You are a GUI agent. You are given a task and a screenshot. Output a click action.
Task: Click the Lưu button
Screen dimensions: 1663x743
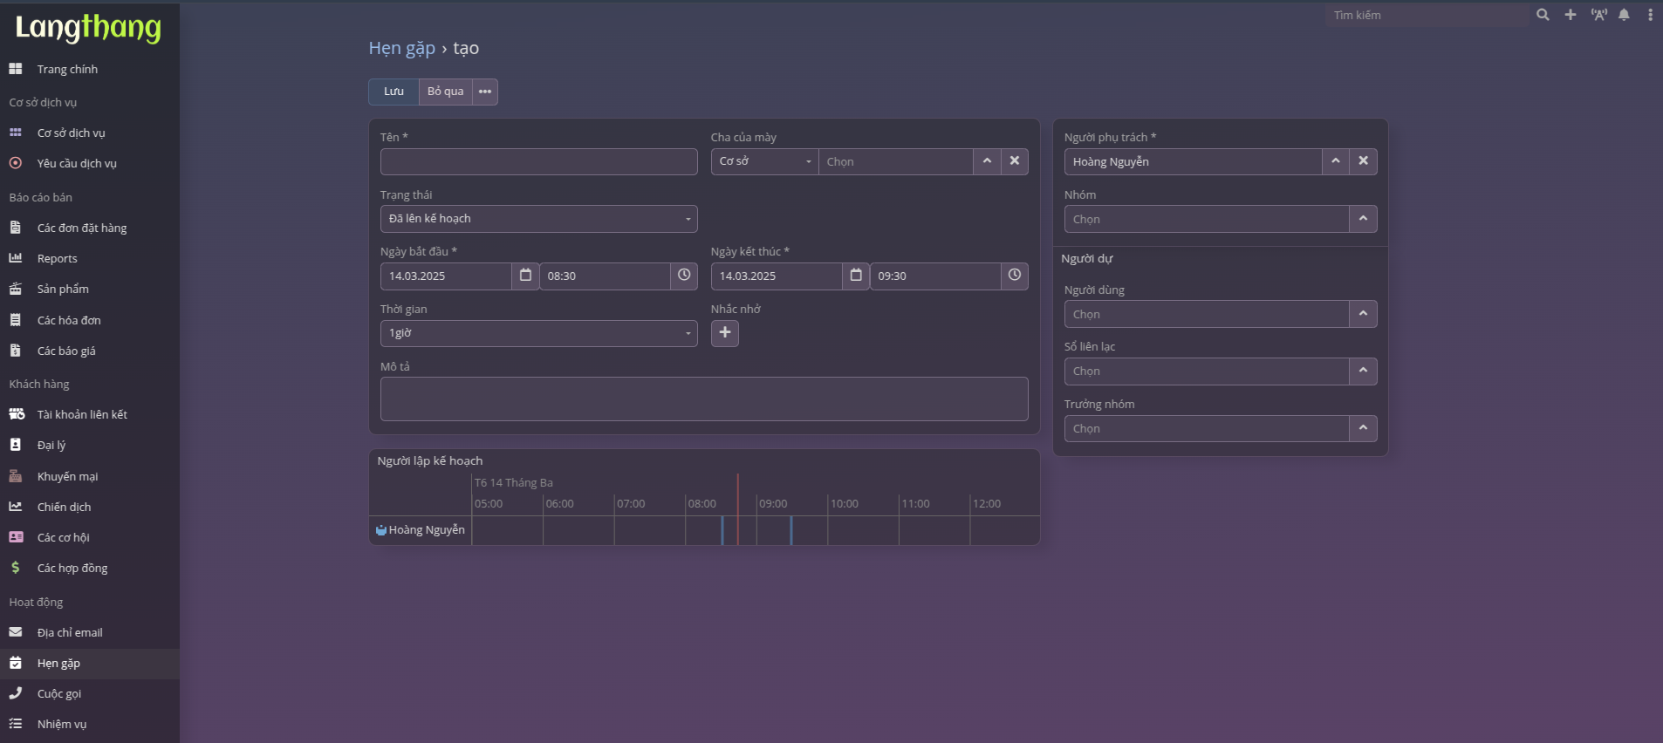(x=394, y=92)
